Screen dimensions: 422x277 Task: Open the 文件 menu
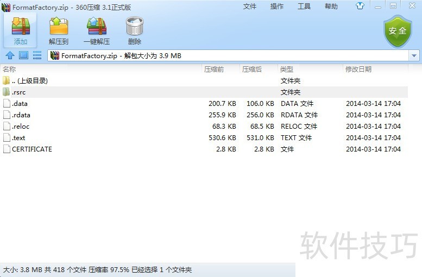(249, 6)
